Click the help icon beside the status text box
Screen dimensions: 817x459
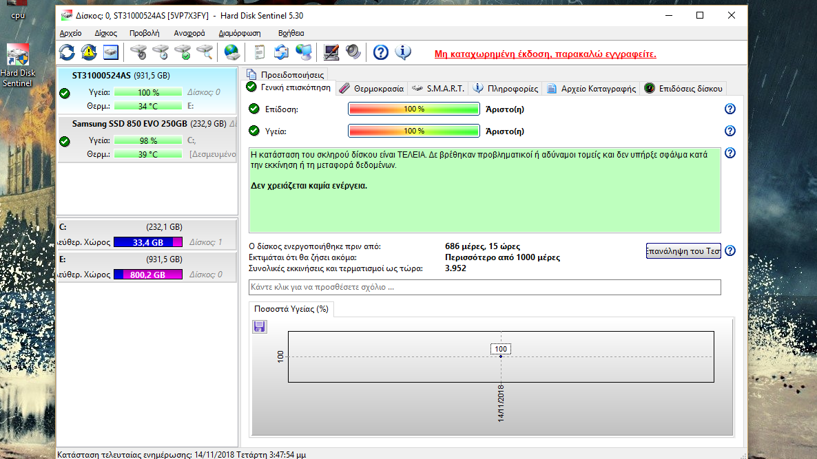point(730,153)
